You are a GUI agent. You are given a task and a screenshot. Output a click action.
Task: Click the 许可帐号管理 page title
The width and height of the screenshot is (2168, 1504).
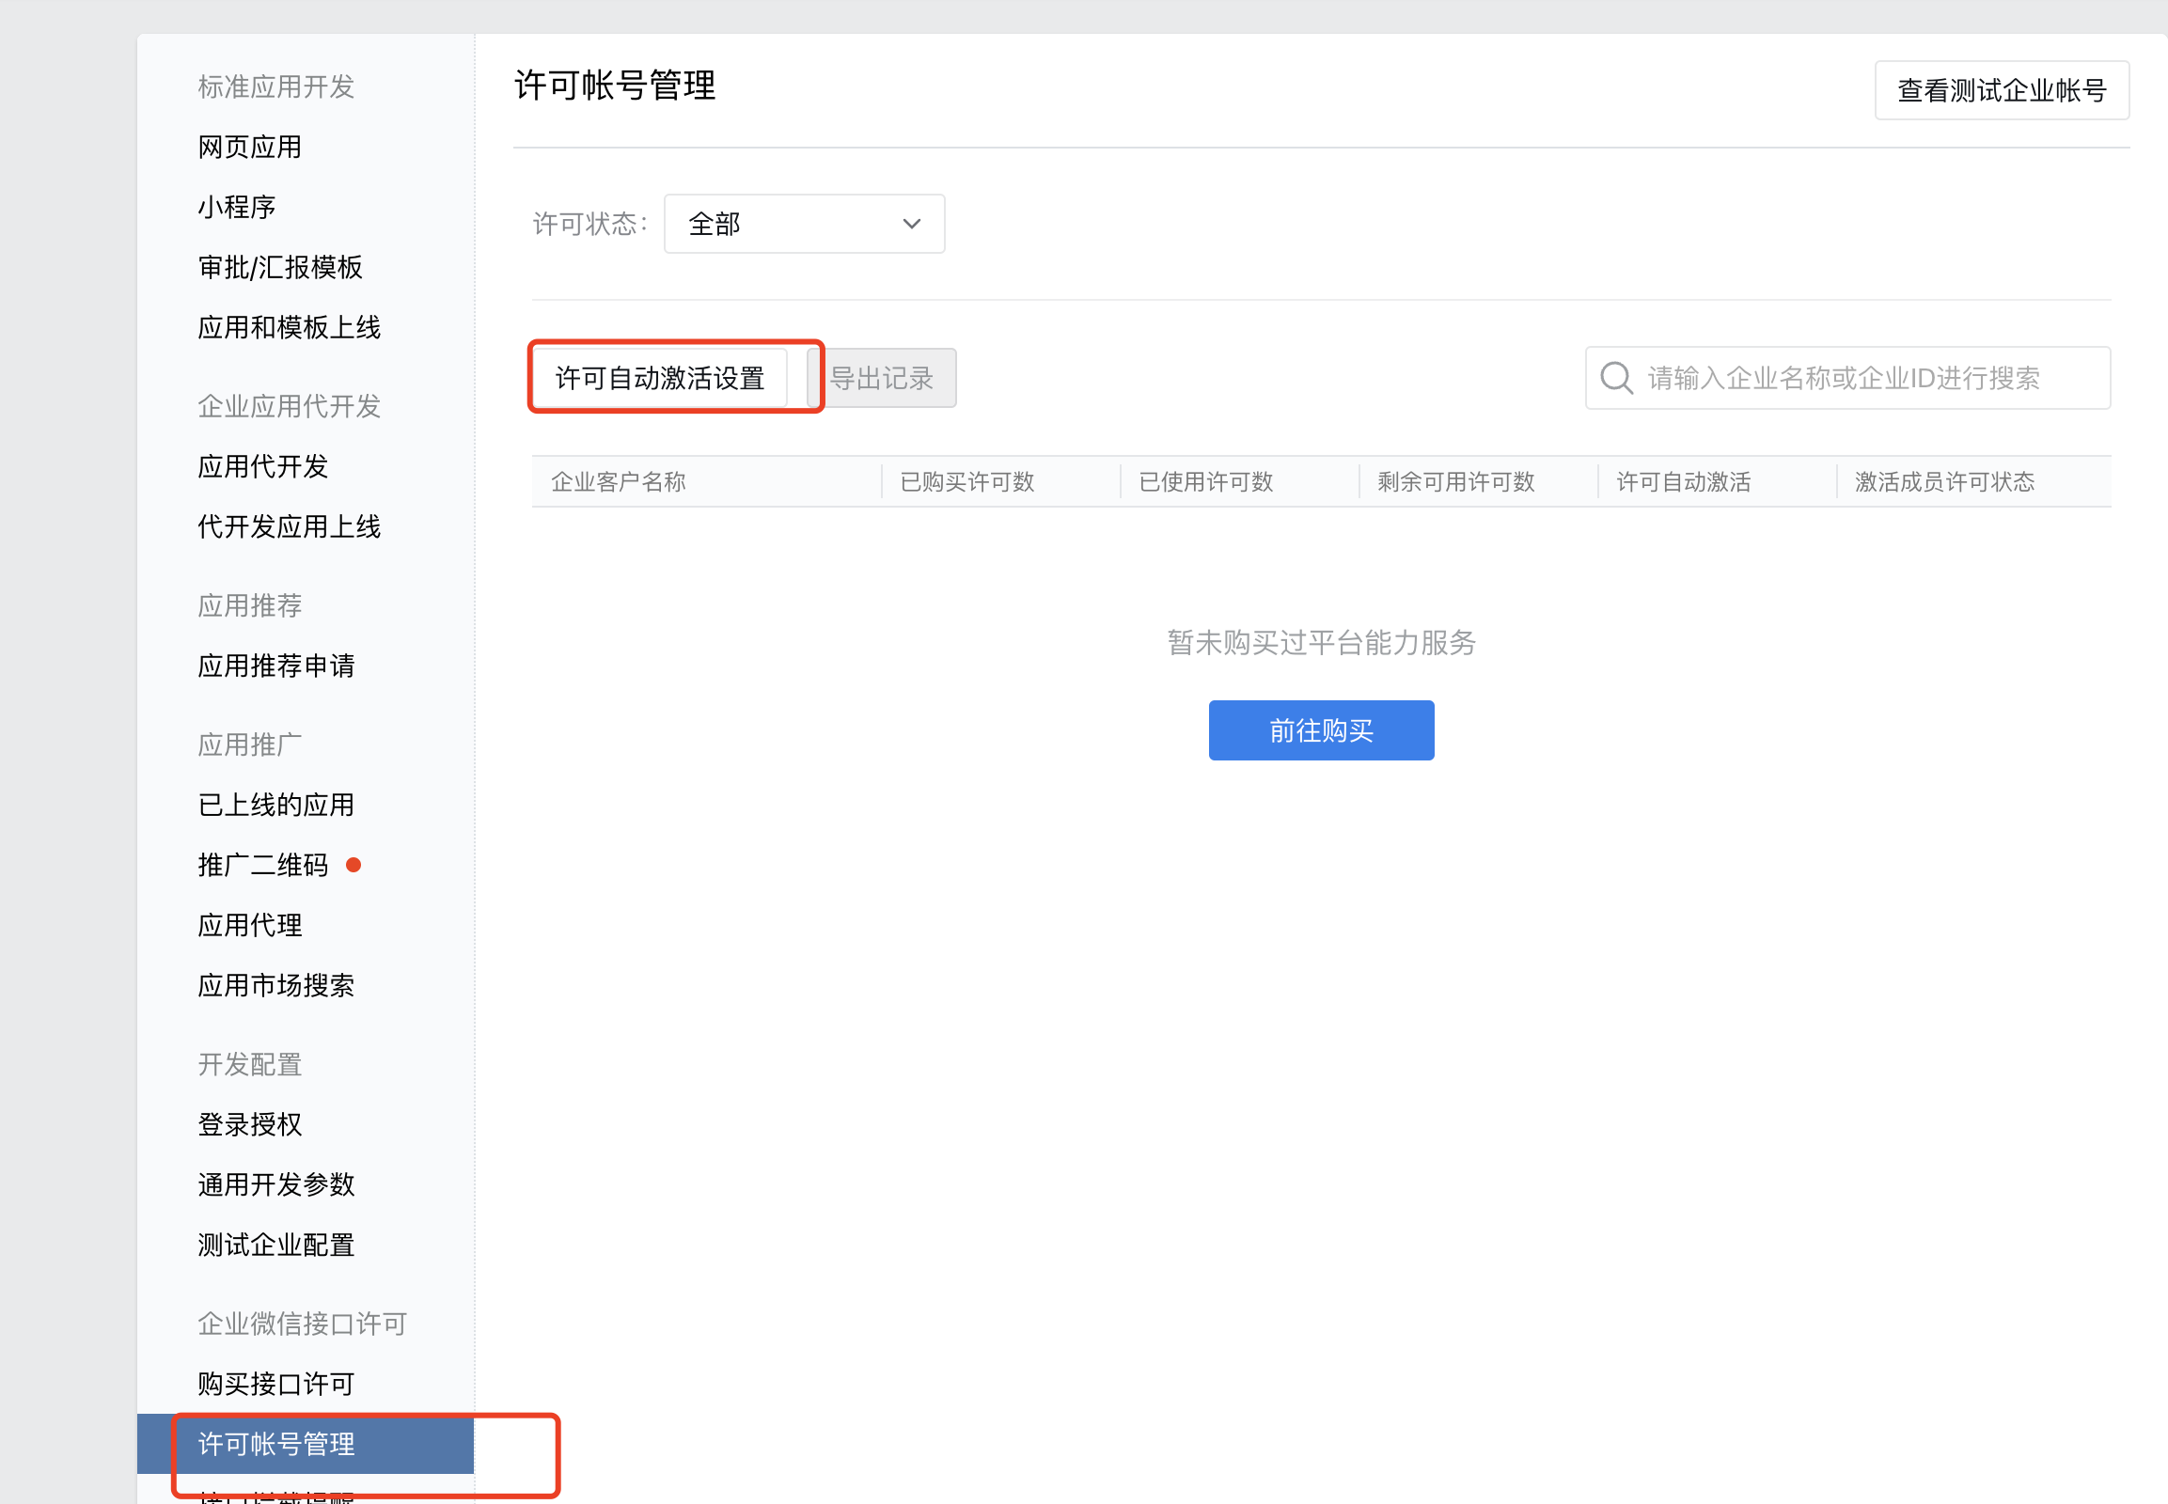[615, 85]
